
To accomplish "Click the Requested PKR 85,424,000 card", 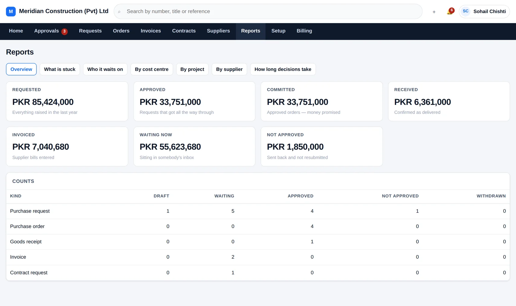I will 67,101.
